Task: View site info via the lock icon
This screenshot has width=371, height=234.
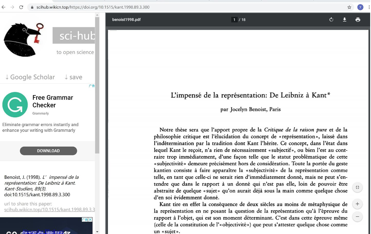Action: point(32,7)
